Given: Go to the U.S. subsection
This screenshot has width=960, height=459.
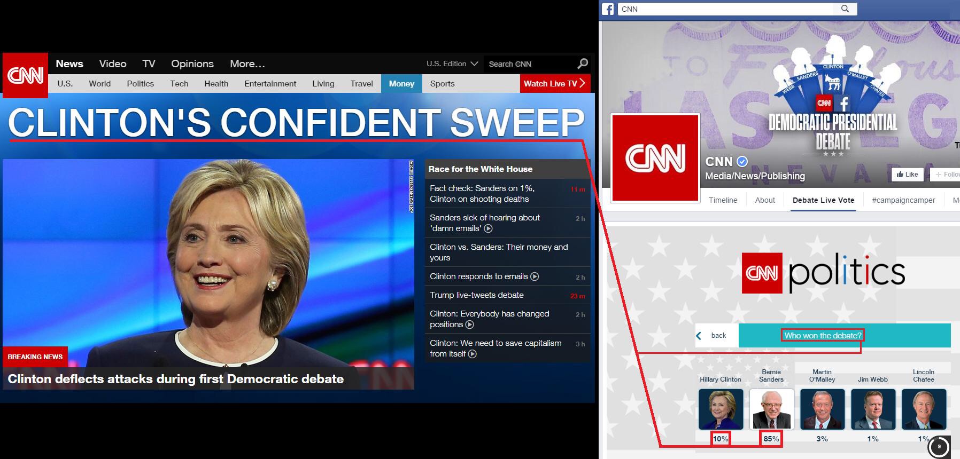Looking at the screenshot, I should click(65, 84).
